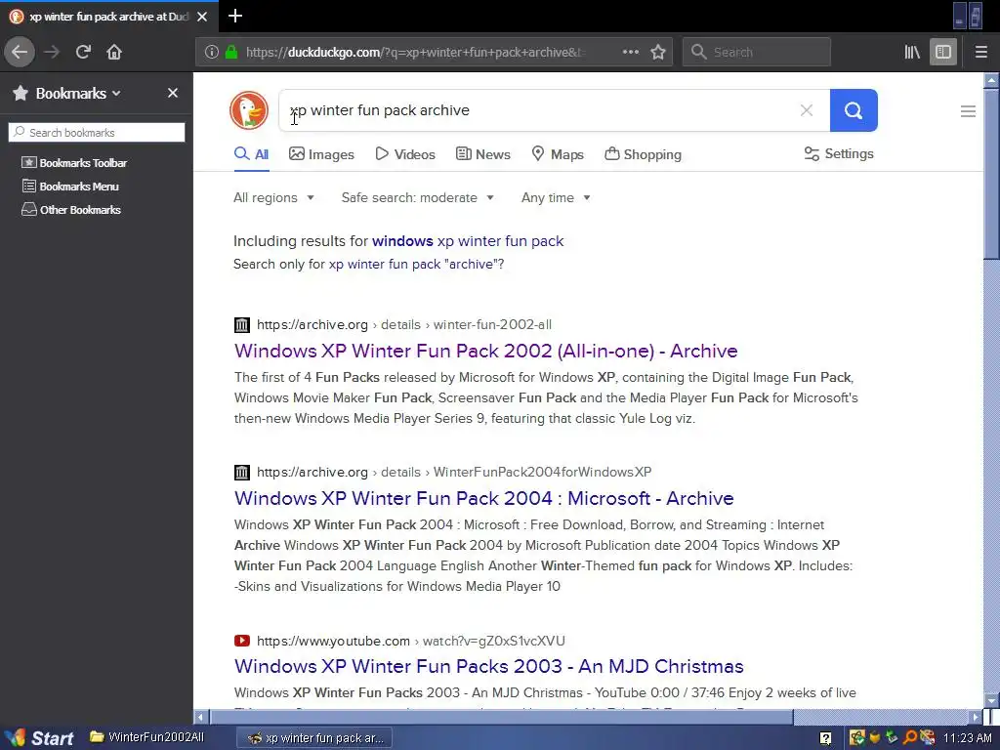Screen dimensions: 1000x750
Task: Close the Bookmarks sidebar
Action: coord(173,93)
